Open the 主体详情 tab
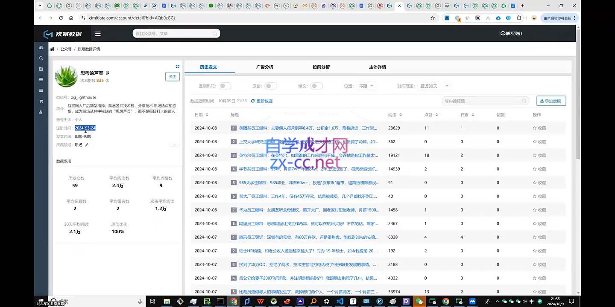The height and width of the screenshot is (307, 615). click(377, 67)
